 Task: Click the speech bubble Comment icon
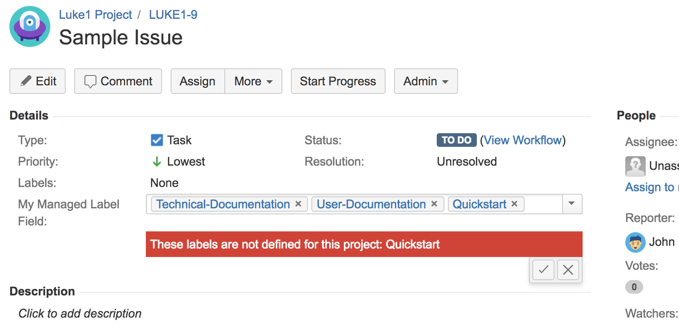coord(91,81)
